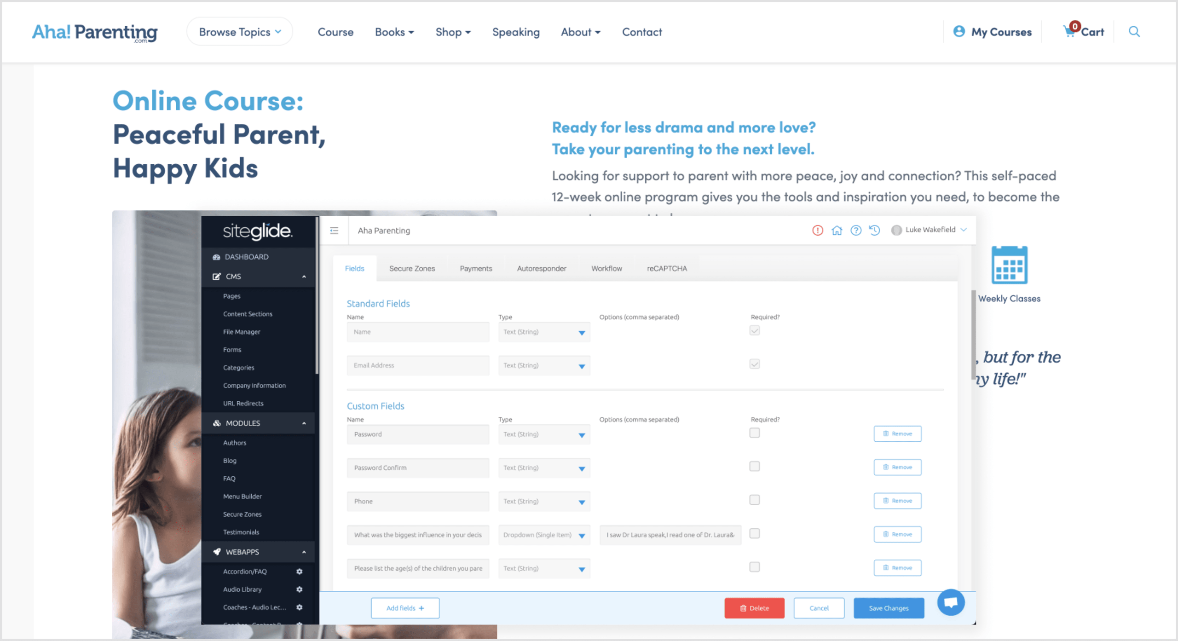The image size is (1178, 641).
Task: Click the My Courses user avatar icon
Action: pos(959,31)
